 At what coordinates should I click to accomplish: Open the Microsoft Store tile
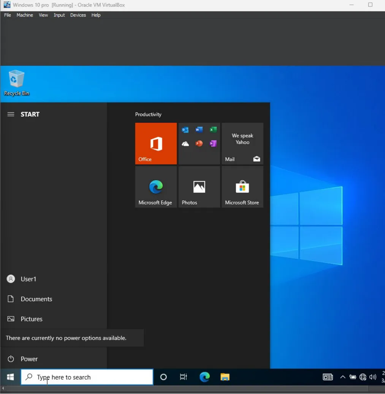[242, 187]
